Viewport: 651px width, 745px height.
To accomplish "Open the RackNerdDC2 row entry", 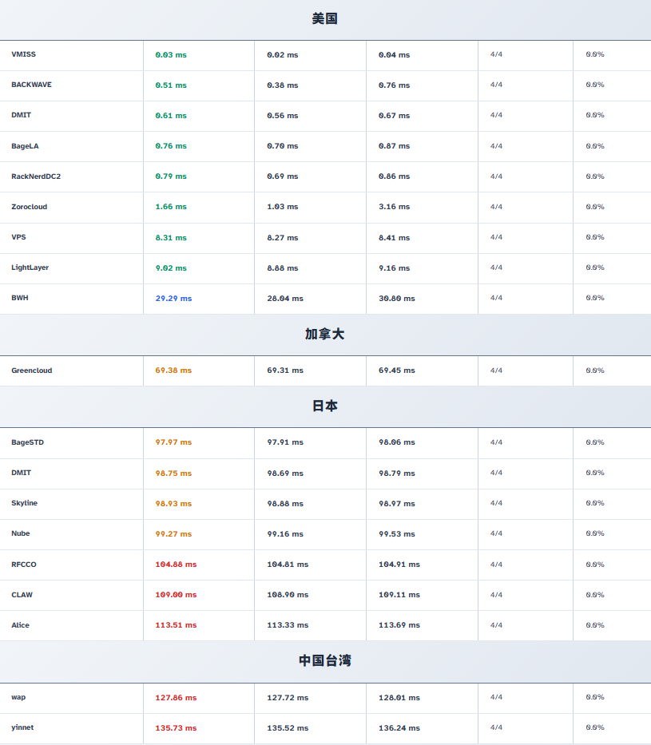I will coord(36,176).
